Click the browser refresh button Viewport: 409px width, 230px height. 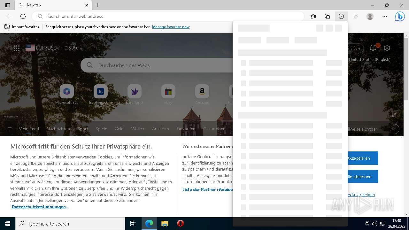tap(23, 16)
